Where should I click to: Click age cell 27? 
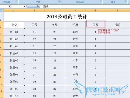(55, 89)
